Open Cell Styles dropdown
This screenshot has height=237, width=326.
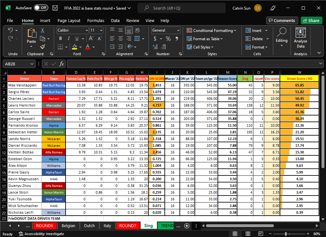click(200, 47)
